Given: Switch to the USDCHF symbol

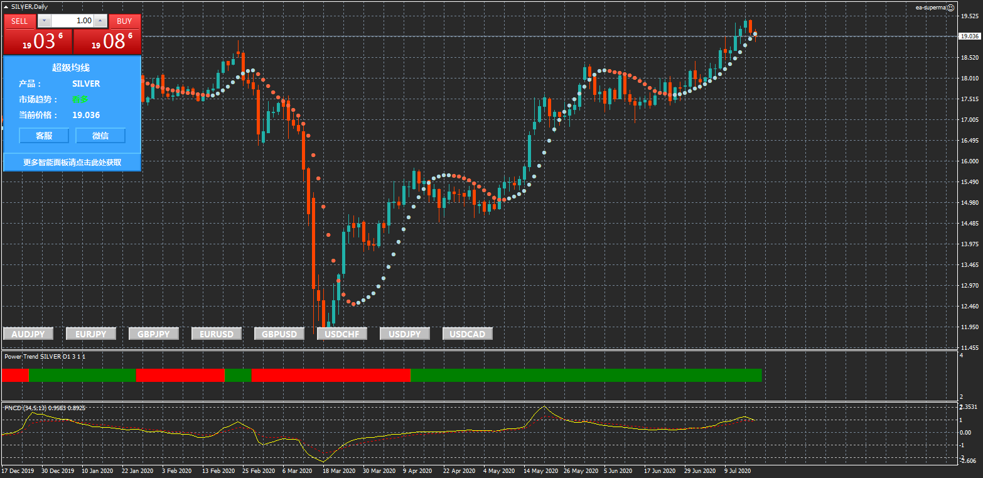Looking at the screenshot, I should [x=342, y=334].
